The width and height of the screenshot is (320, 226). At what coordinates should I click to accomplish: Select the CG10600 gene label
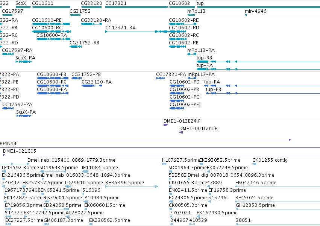tap(42, 3)
